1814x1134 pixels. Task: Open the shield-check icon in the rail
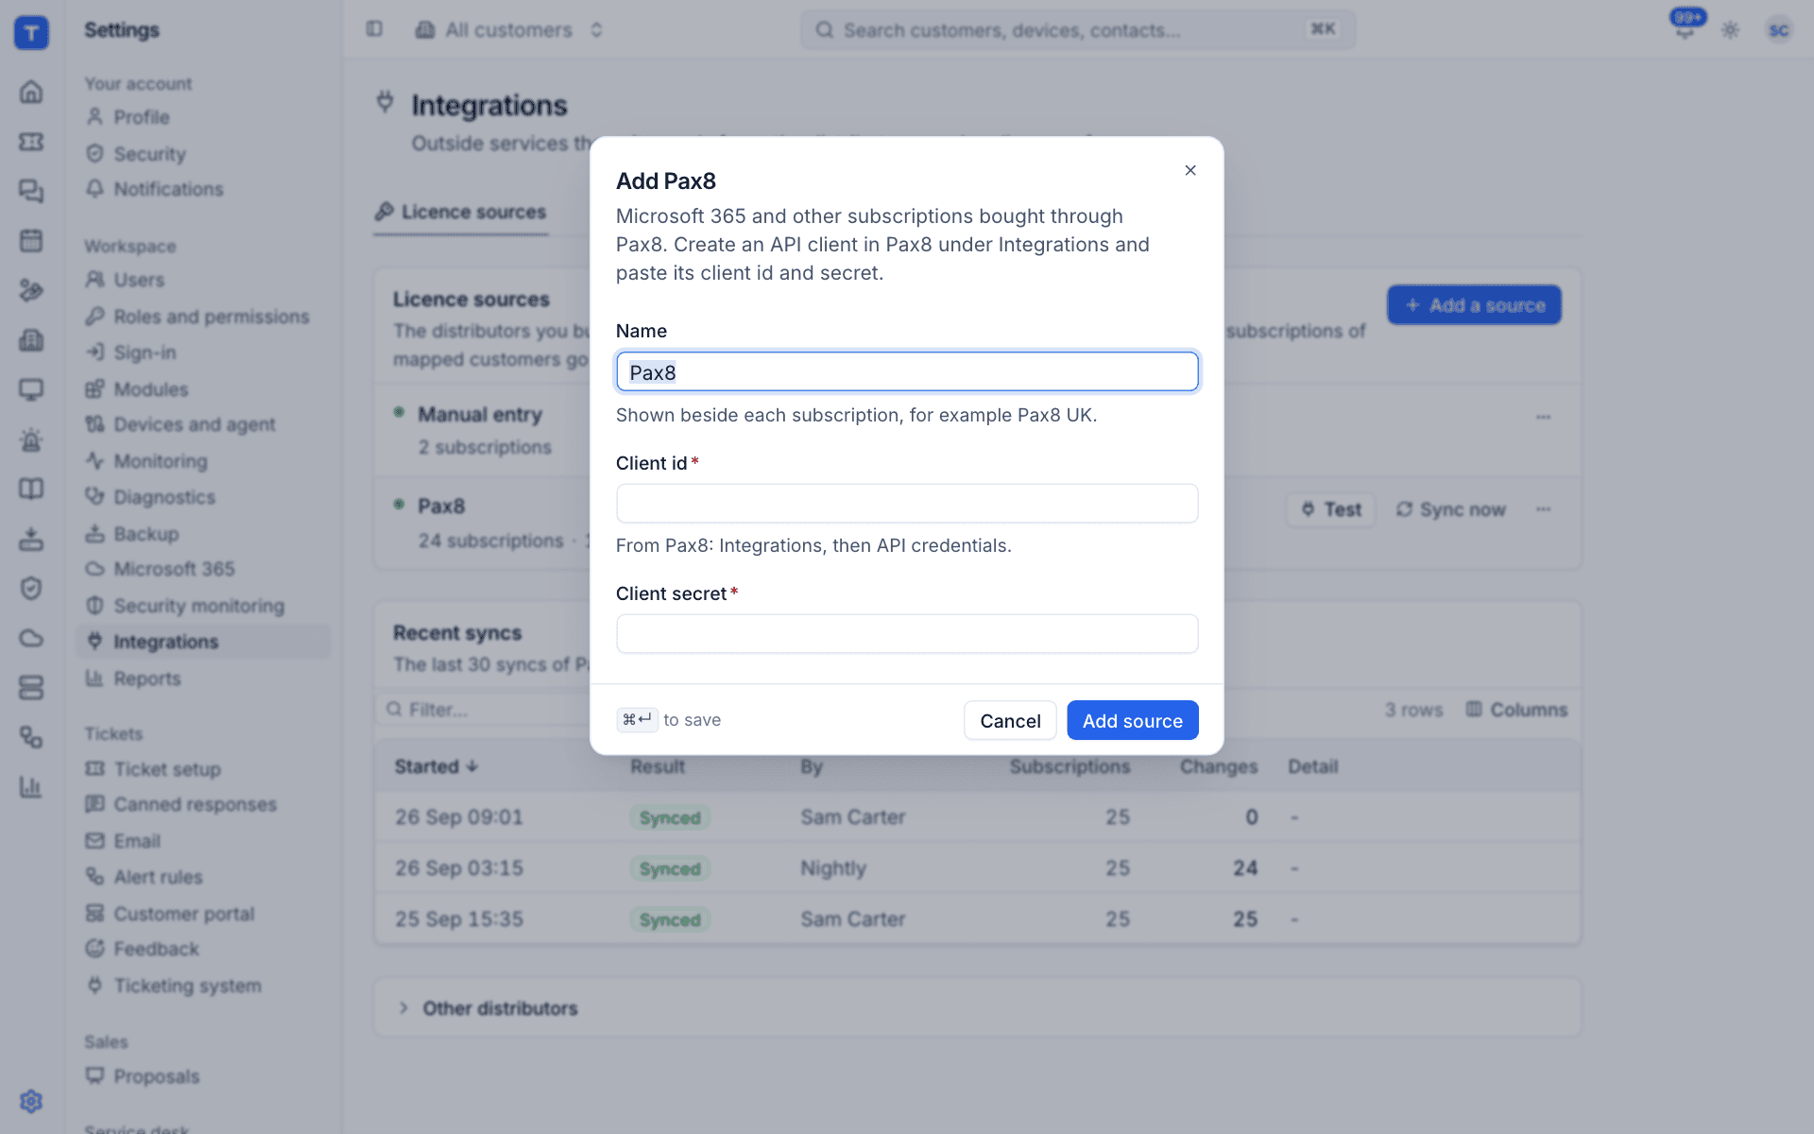31,588
